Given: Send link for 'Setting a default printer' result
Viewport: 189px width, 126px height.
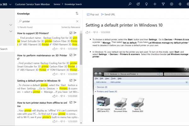Looking at the screenshot, I should click(75, 80).
